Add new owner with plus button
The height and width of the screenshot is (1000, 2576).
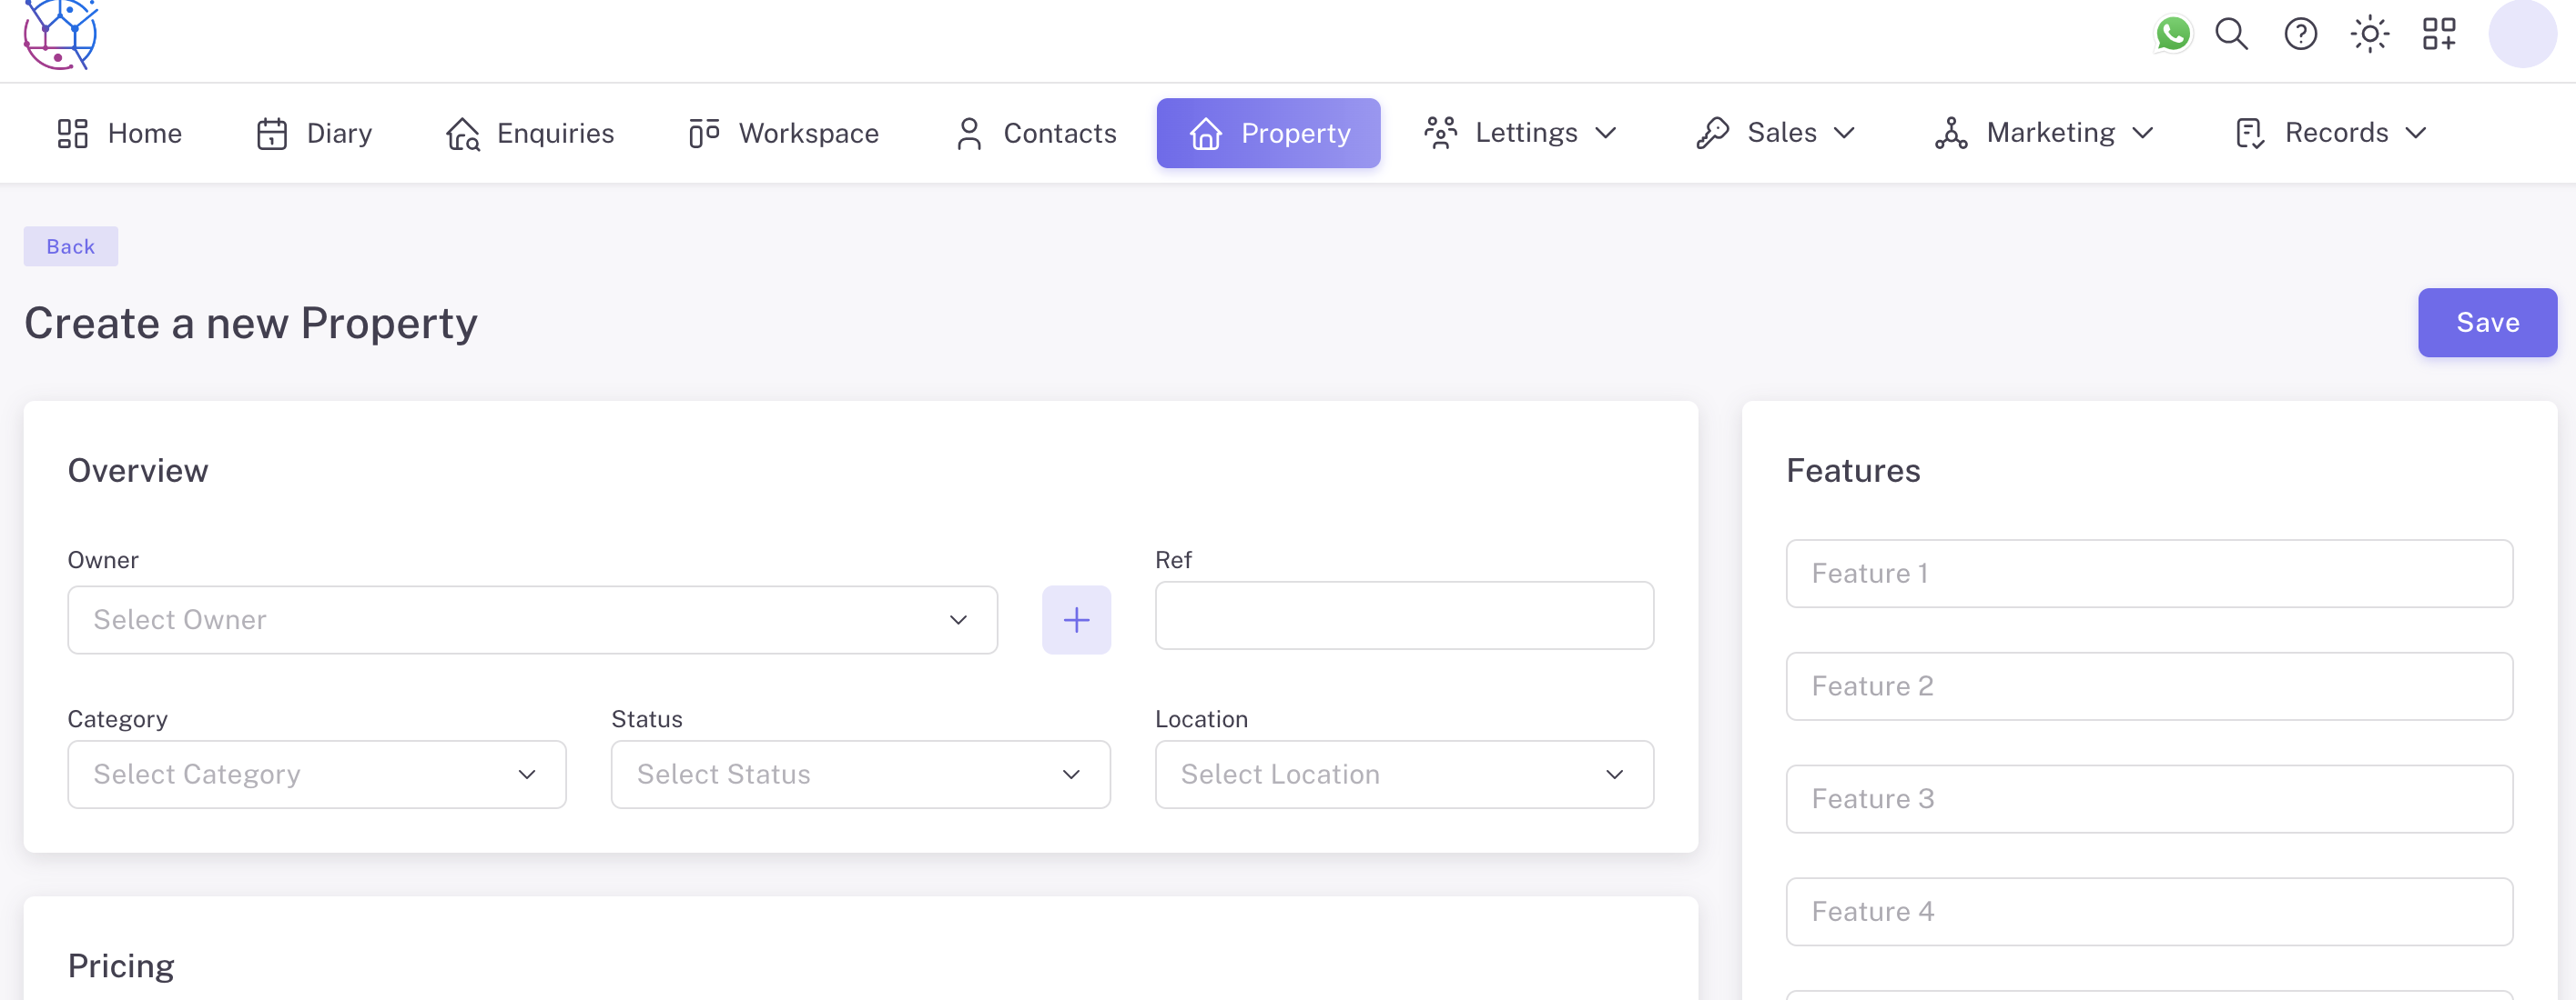[x=1076, y=619]
